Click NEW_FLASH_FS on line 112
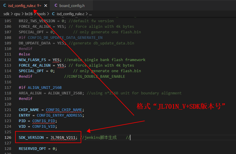The image size is (236, 154). click(32, 60)
